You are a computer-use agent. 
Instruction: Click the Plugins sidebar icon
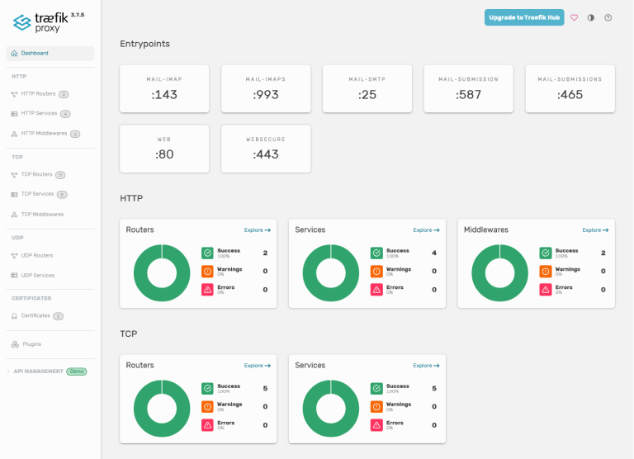(15, 344)
